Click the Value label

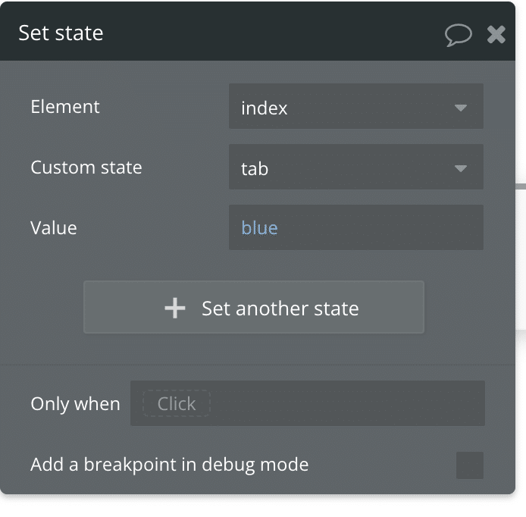[x=54, y=228]
